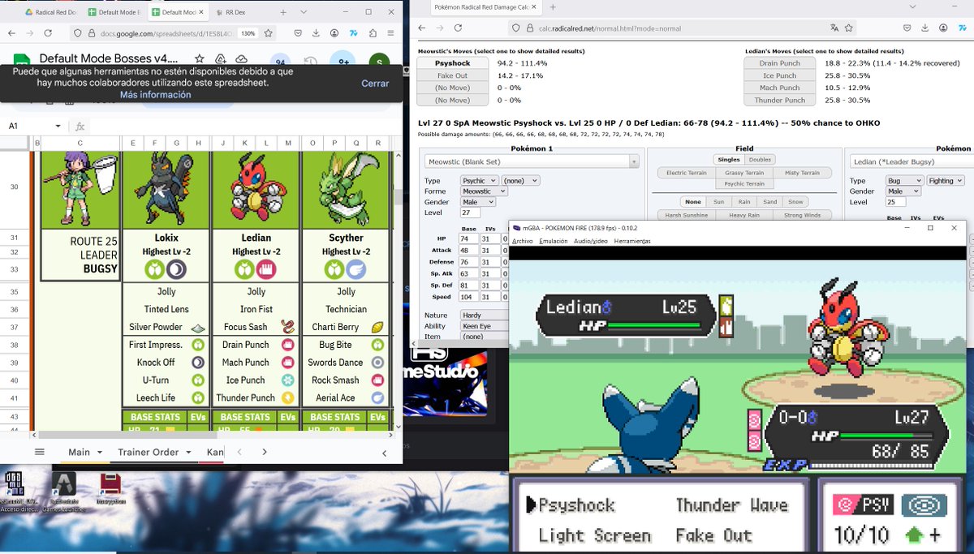Click the translate page icon in damage calc address bar
The width and height of the screenshot is (974, 554).
click(x=834, y=28)
